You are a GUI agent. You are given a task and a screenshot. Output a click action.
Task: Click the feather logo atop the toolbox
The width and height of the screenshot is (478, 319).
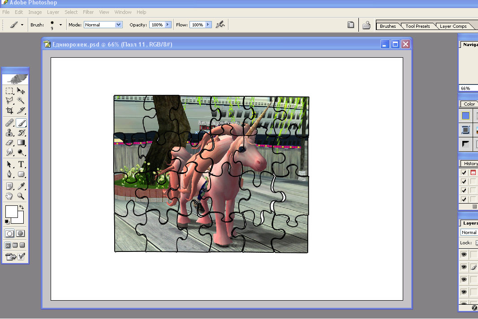pyautogui.click(x=15, y=79)
